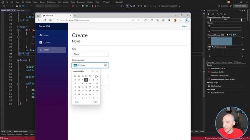Go to browser home page icon
Screen dimensions: 250x140
pos(50,20)
